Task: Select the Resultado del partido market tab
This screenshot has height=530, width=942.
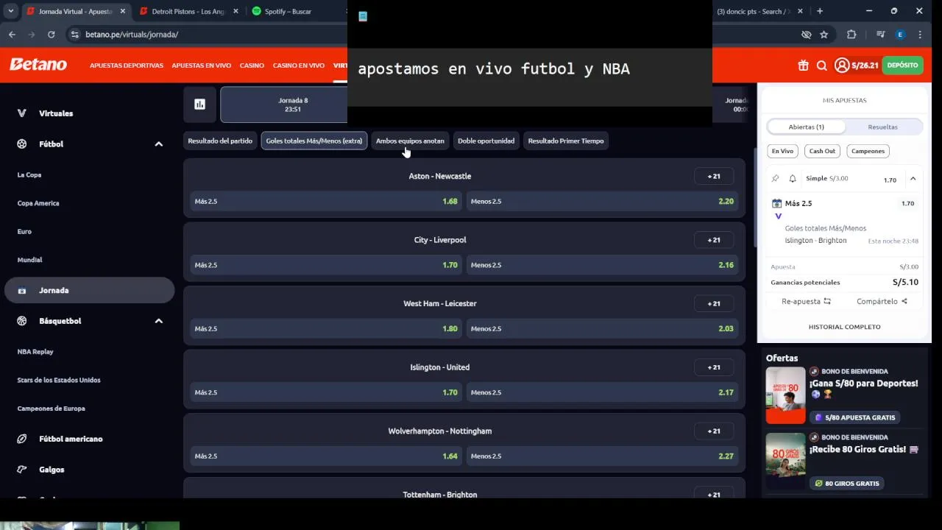Action: click(x=220, y=141)
